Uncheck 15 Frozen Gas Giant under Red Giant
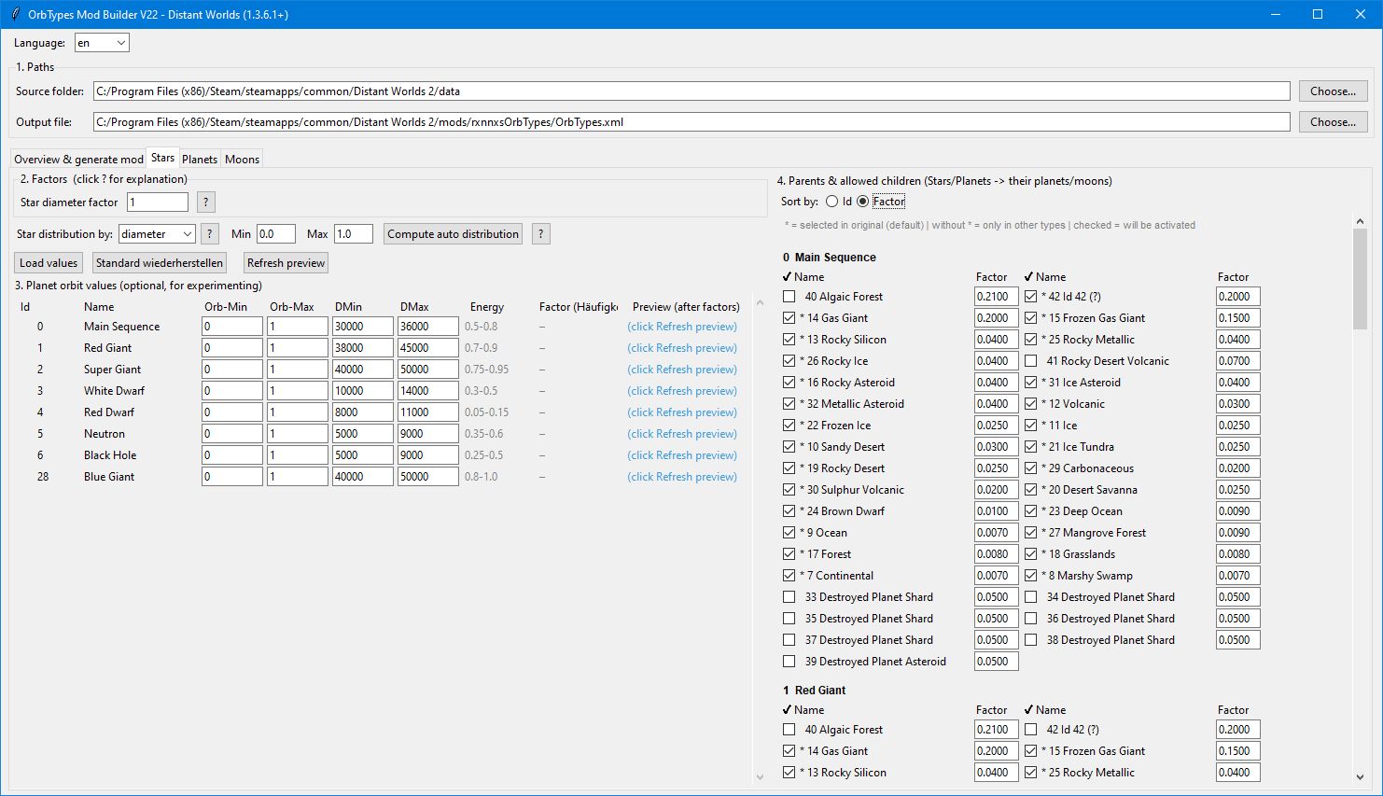1383x796 pixels. [x=1031, y=751]
